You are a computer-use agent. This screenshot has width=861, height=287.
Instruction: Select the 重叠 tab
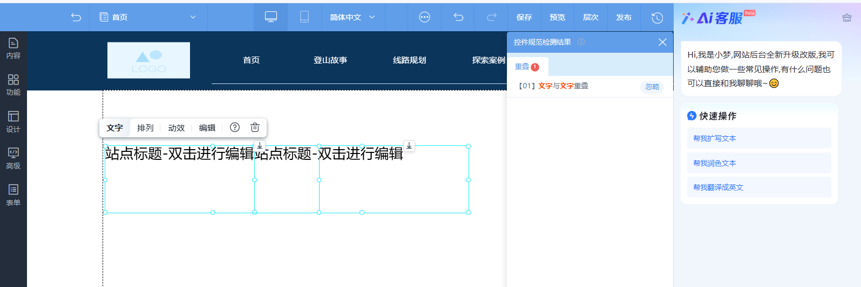pos(527,67)
